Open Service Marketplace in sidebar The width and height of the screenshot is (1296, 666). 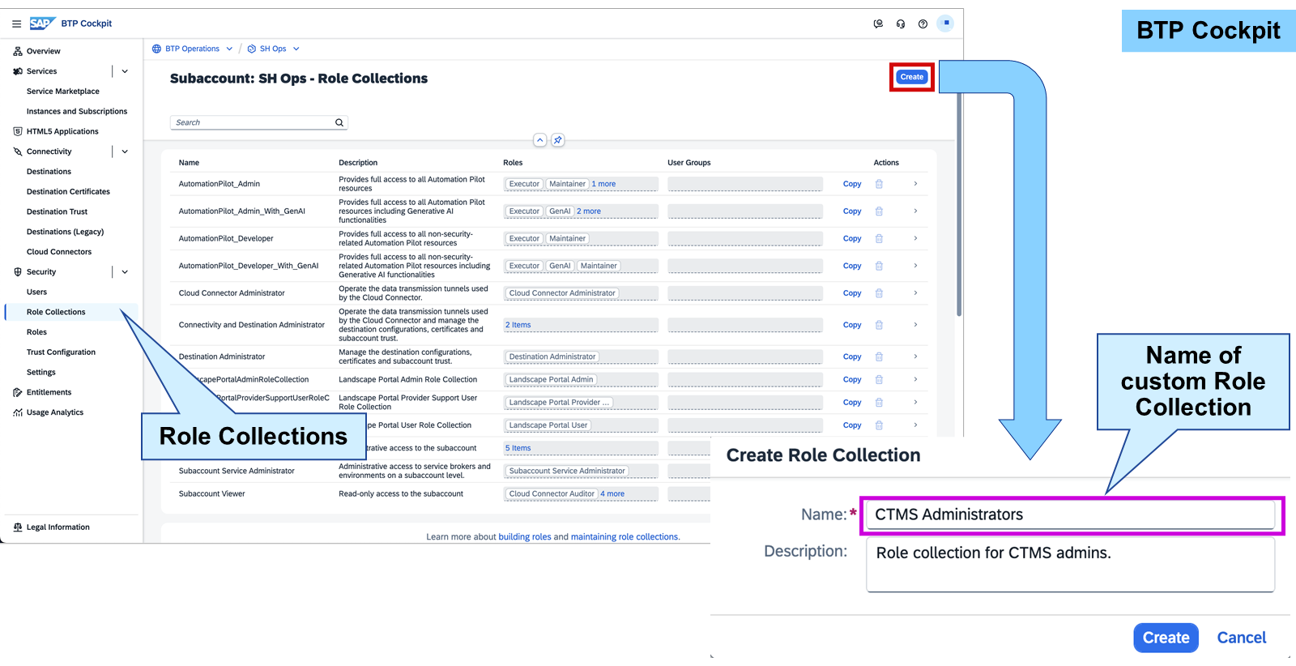click(63, 92)
